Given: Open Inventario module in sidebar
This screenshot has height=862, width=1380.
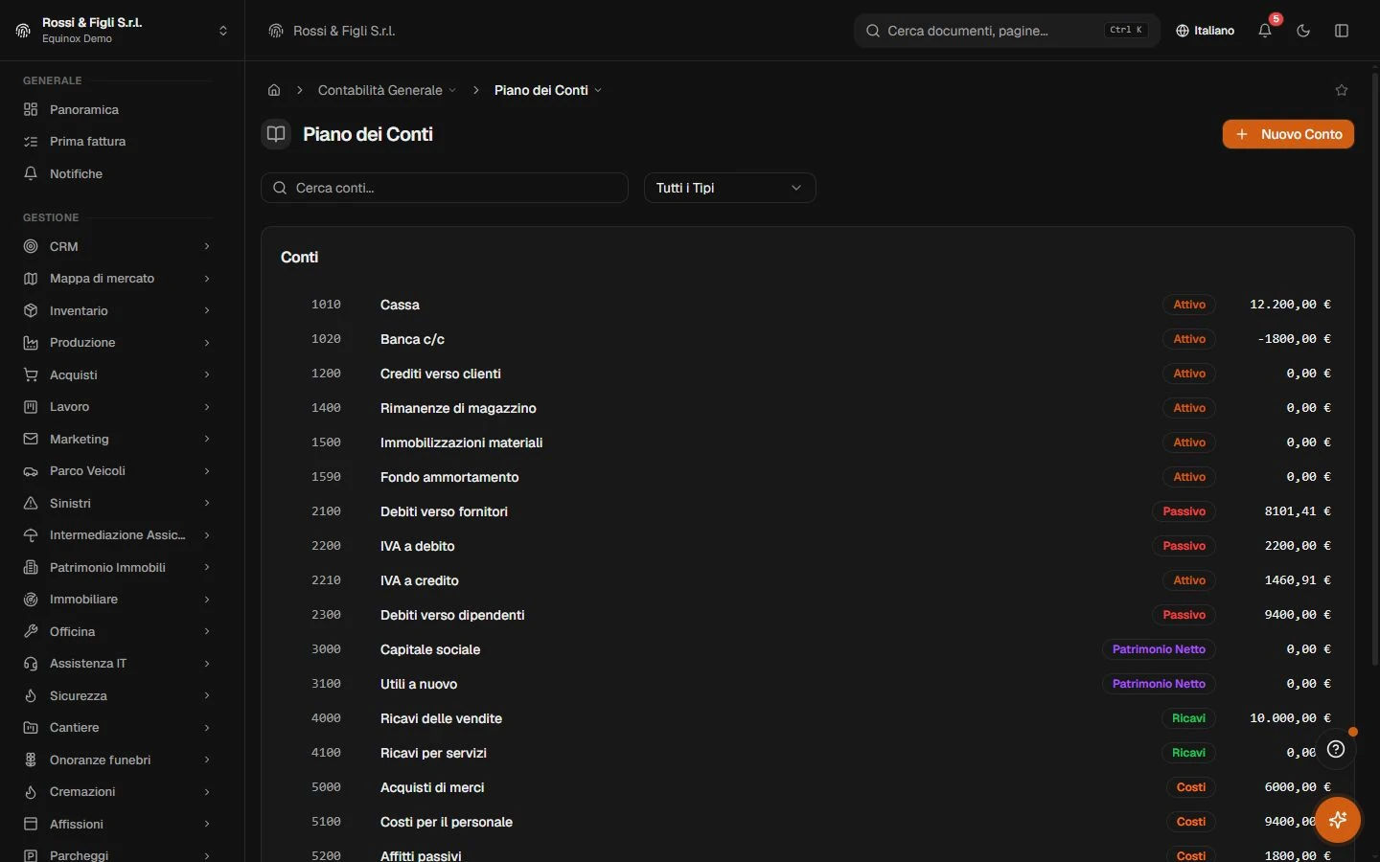Looking at the screenshot, I should [x=117, y=310].
